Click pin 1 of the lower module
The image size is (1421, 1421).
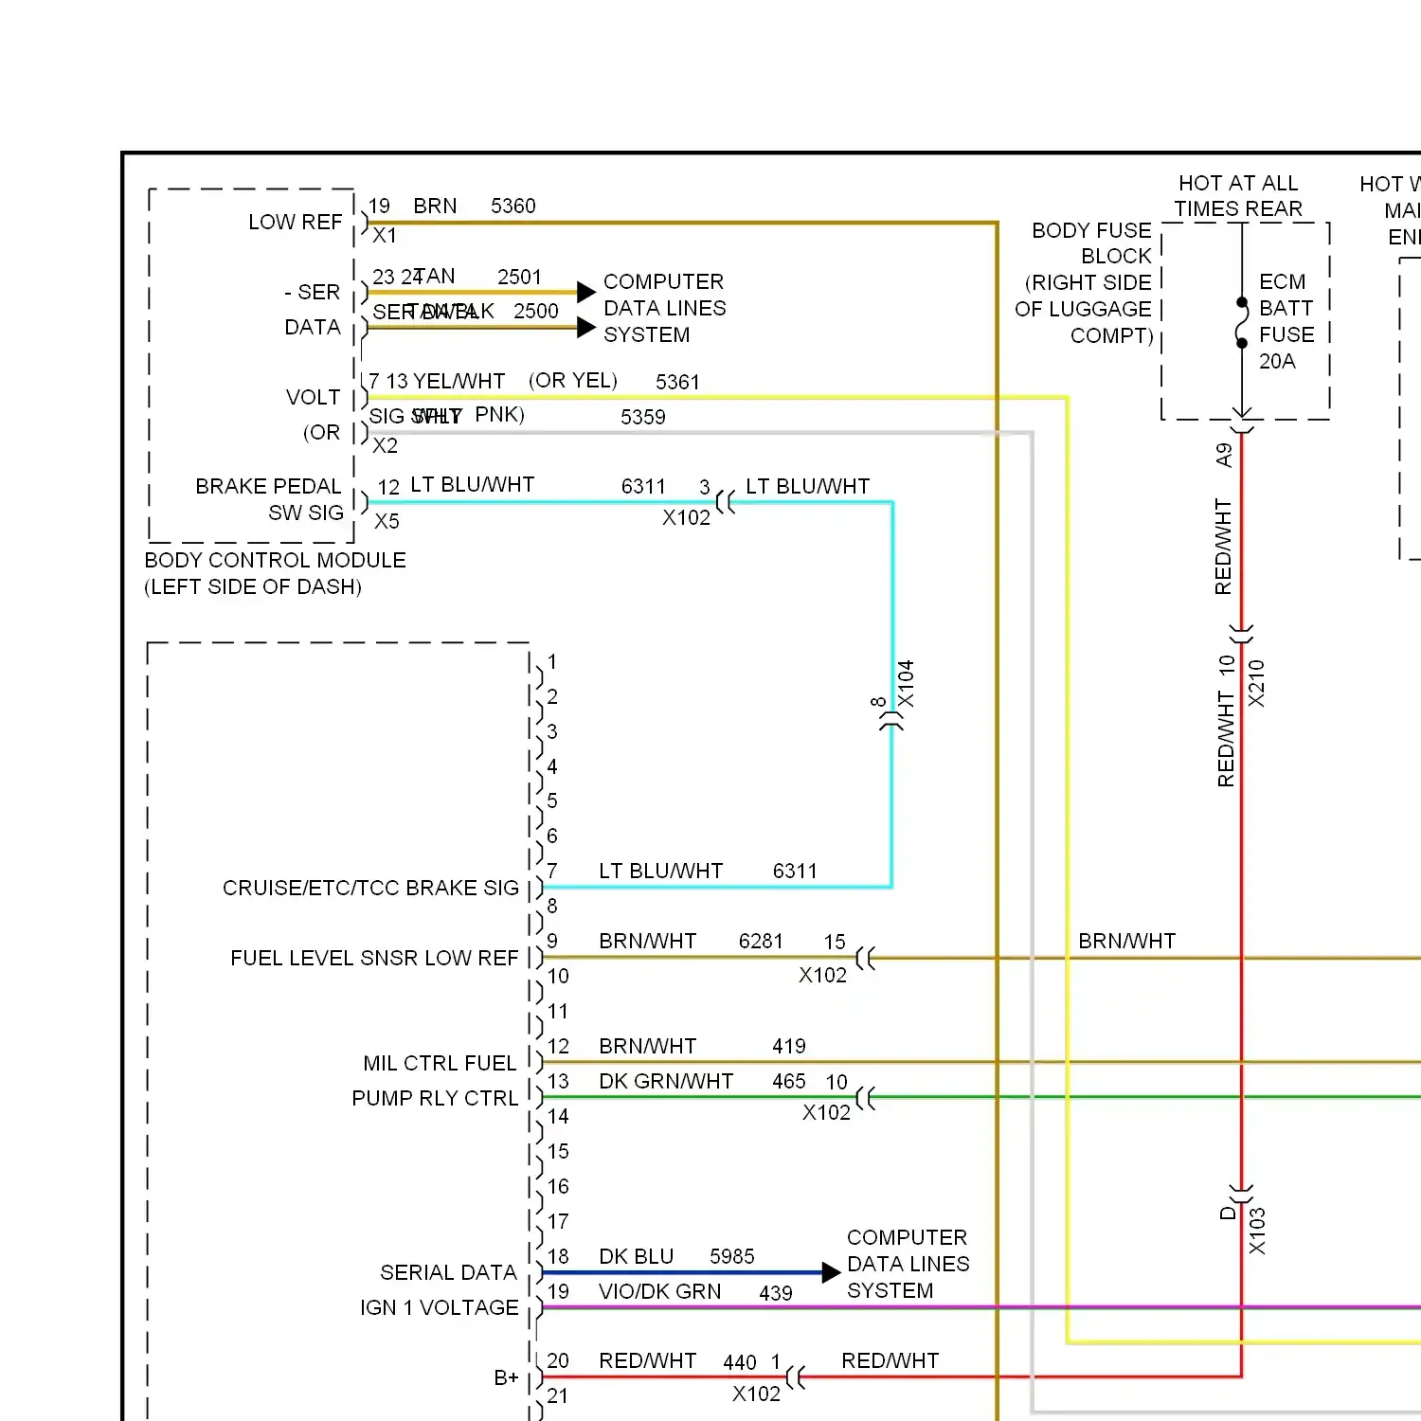pyautogui.click(x=552, y=661)
